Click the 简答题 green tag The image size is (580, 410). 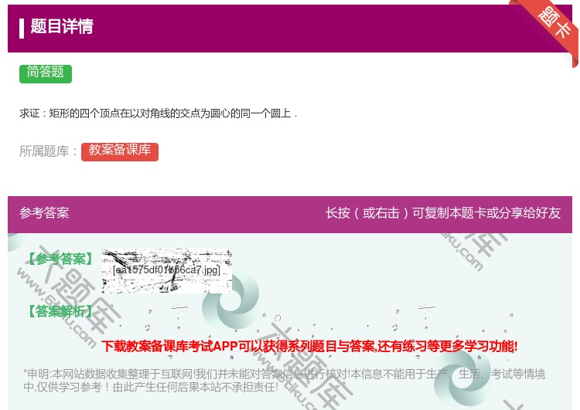click(46, 73)
